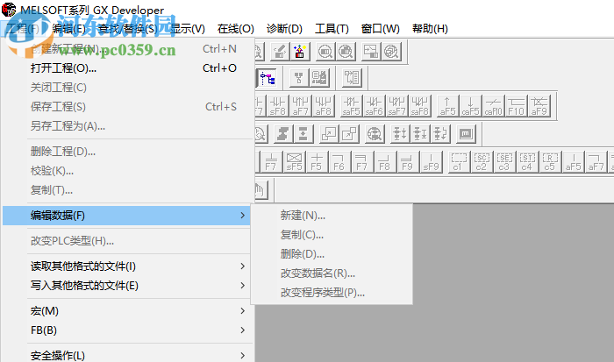Expand the 编辑数据(F) submenu arrow
The image size is (614, 362).
242,216
